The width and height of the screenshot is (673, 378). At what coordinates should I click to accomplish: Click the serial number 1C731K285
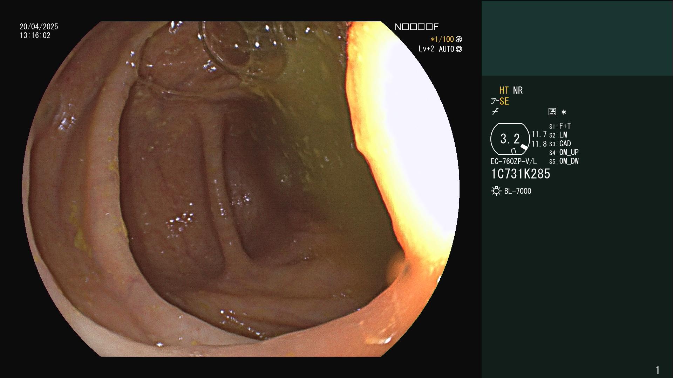[521, 174]
